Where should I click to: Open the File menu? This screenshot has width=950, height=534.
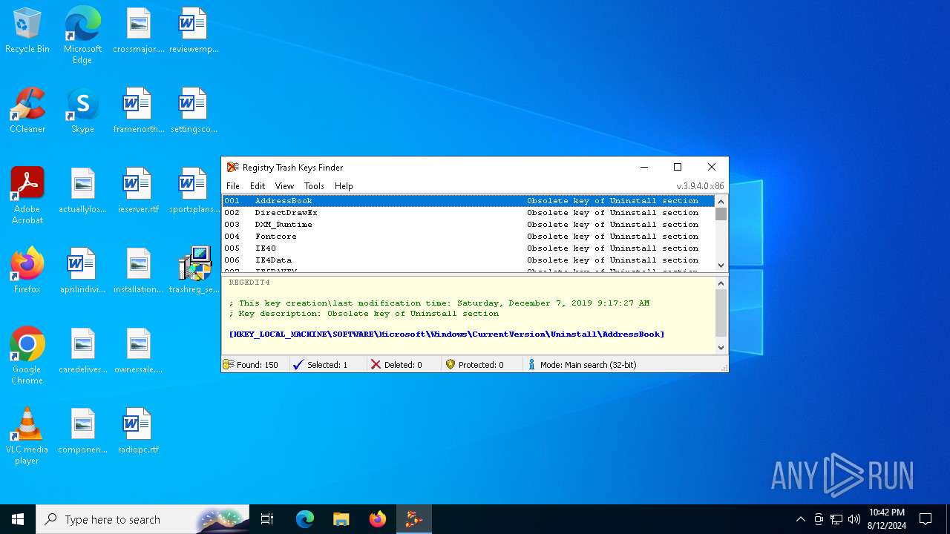[233, 186]
